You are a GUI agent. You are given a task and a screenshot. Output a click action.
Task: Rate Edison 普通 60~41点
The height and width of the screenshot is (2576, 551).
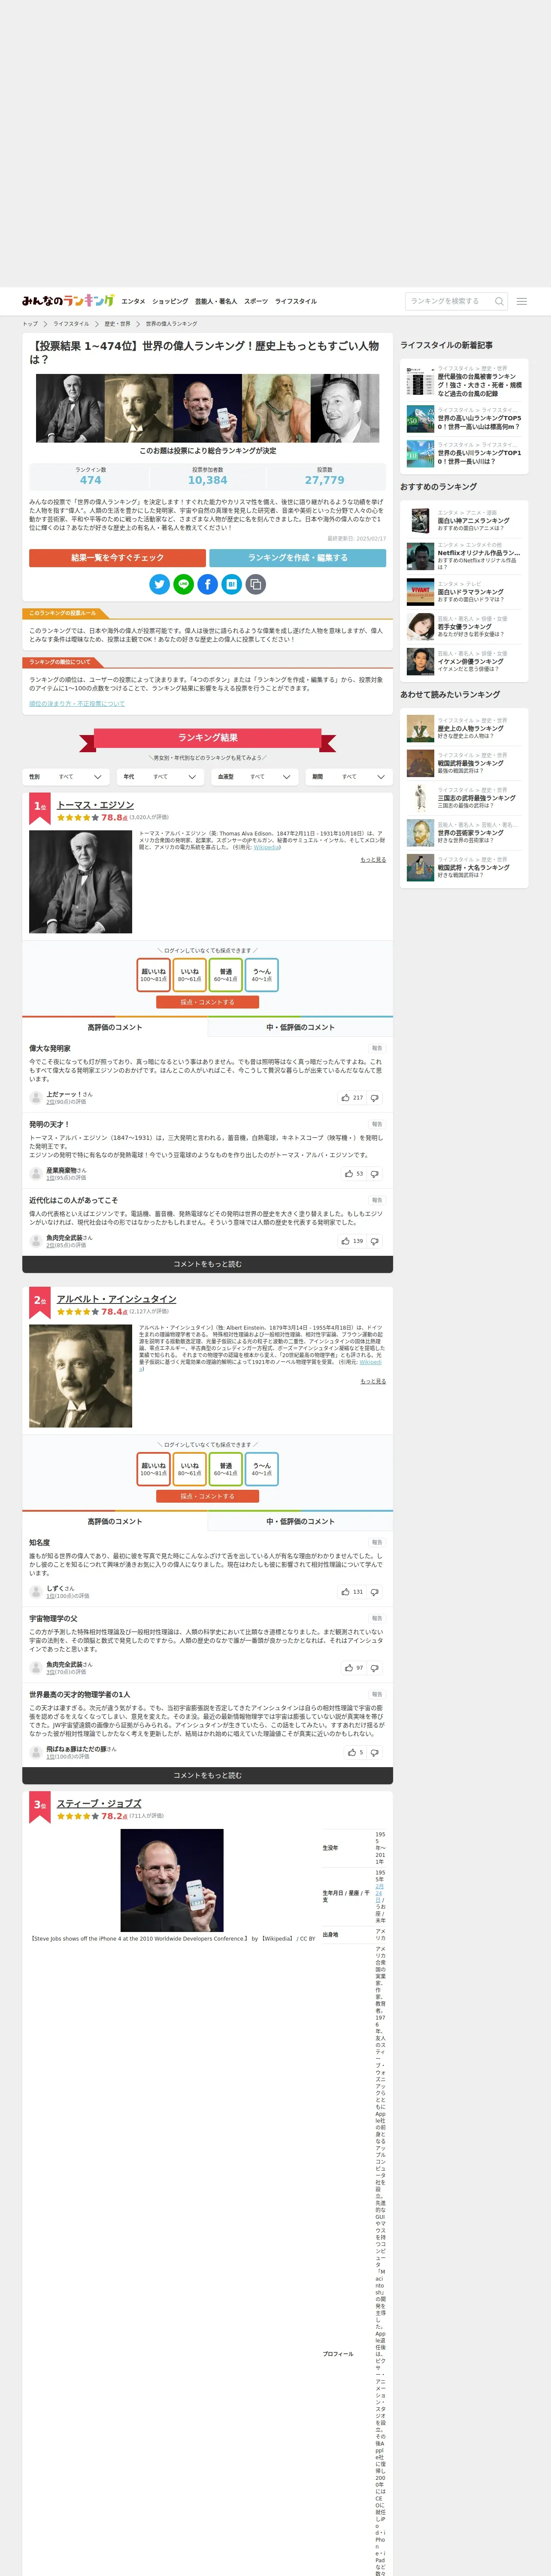(226, 975)
